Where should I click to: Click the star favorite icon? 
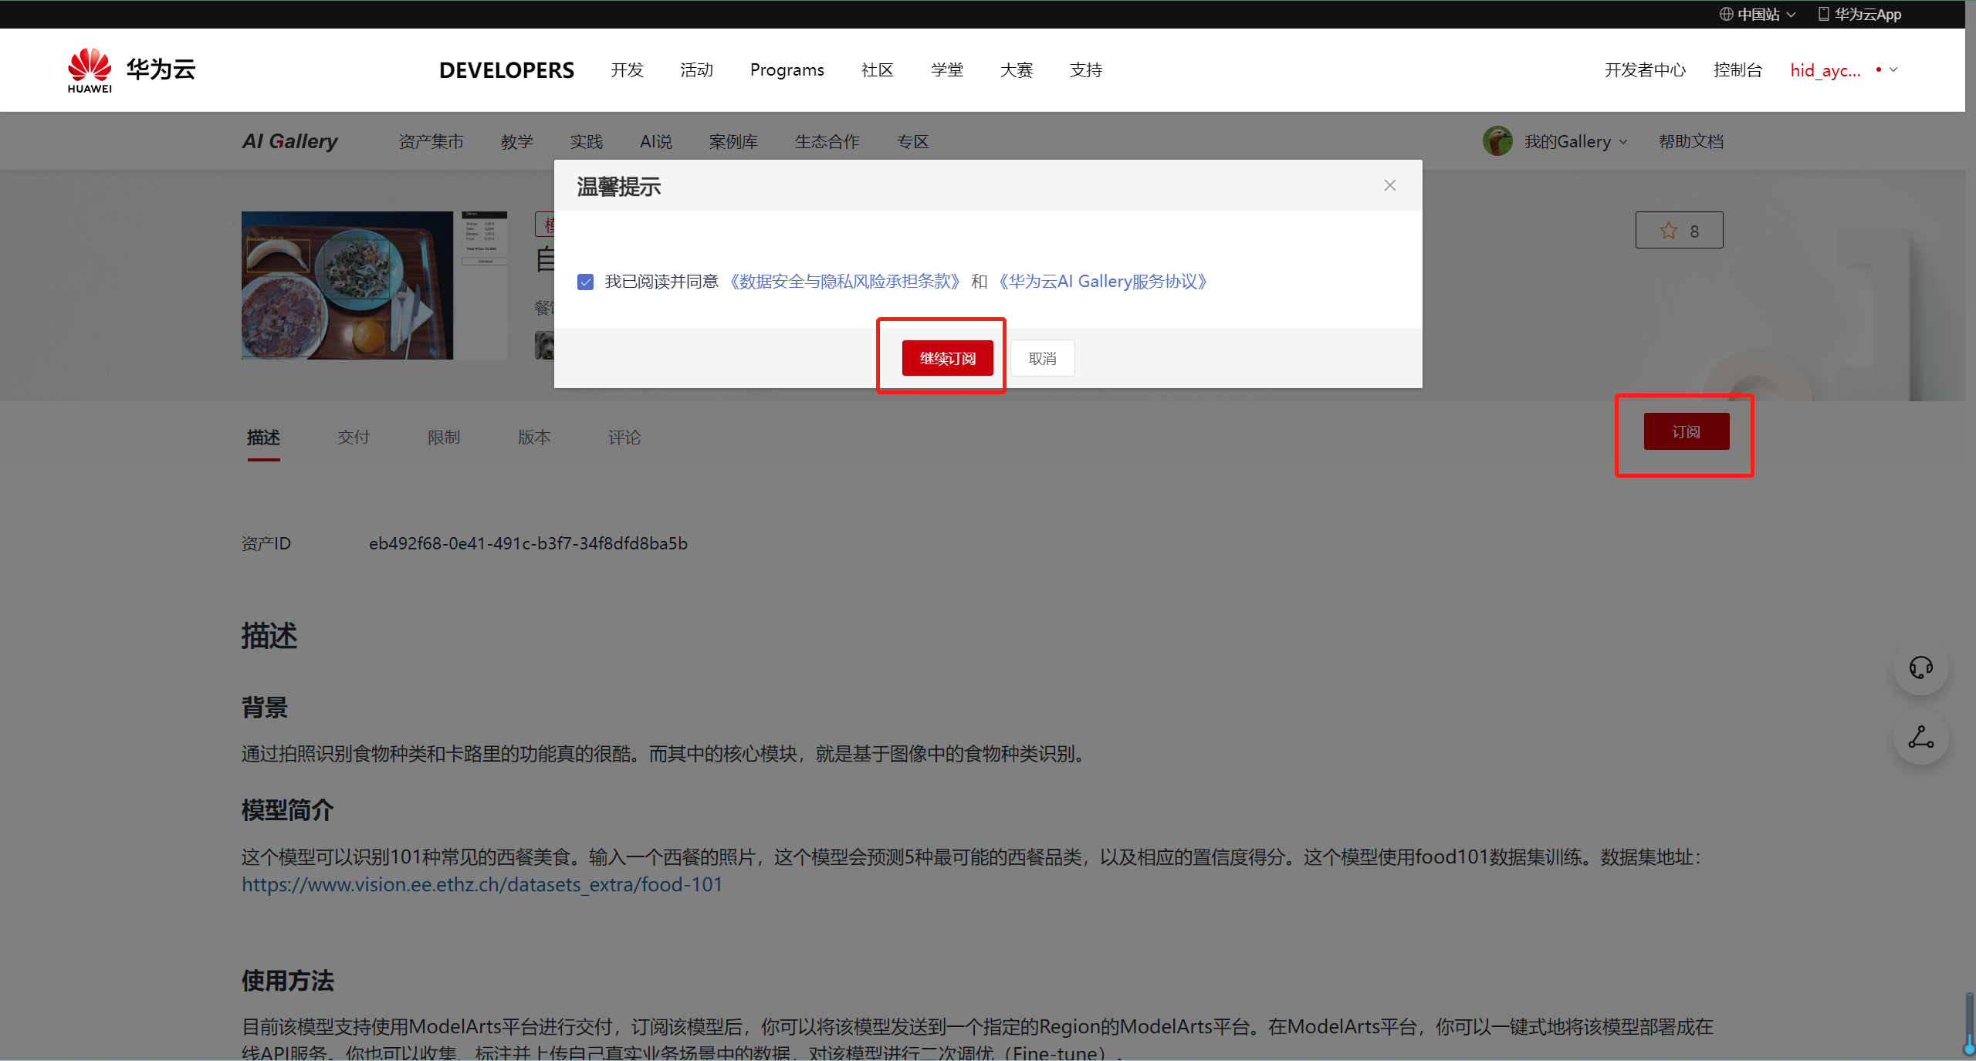(1668, 231)
